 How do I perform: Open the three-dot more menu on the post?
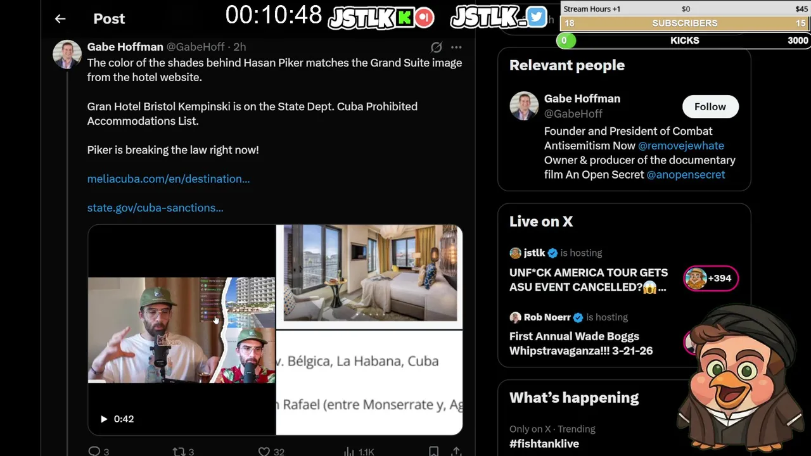click(x=456, y=47)
